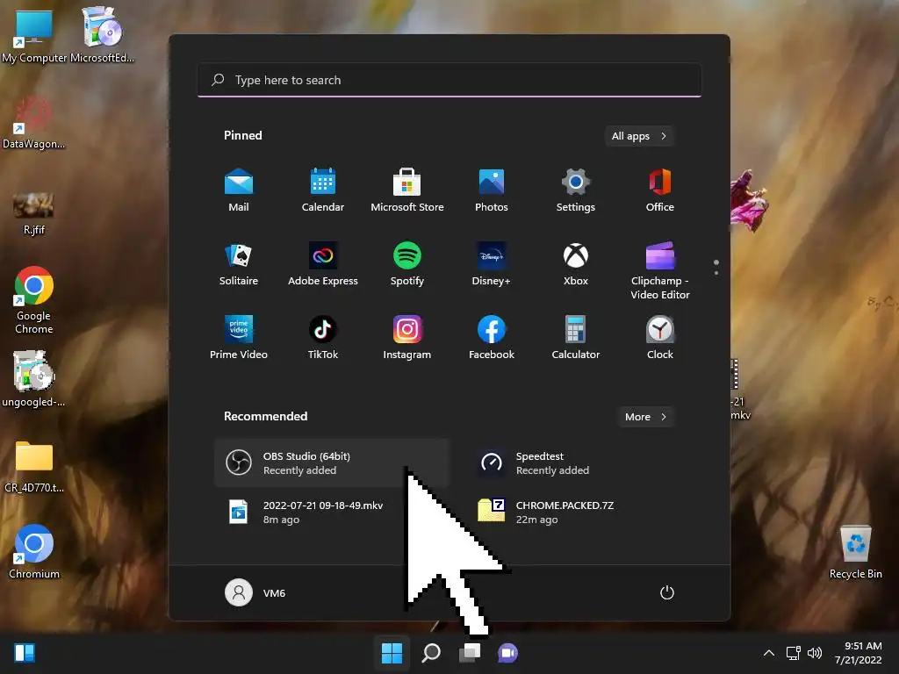Screen dimensions: 899x674
Task: Select Google Chrome desktop shortcut
Action: point(34,300)
